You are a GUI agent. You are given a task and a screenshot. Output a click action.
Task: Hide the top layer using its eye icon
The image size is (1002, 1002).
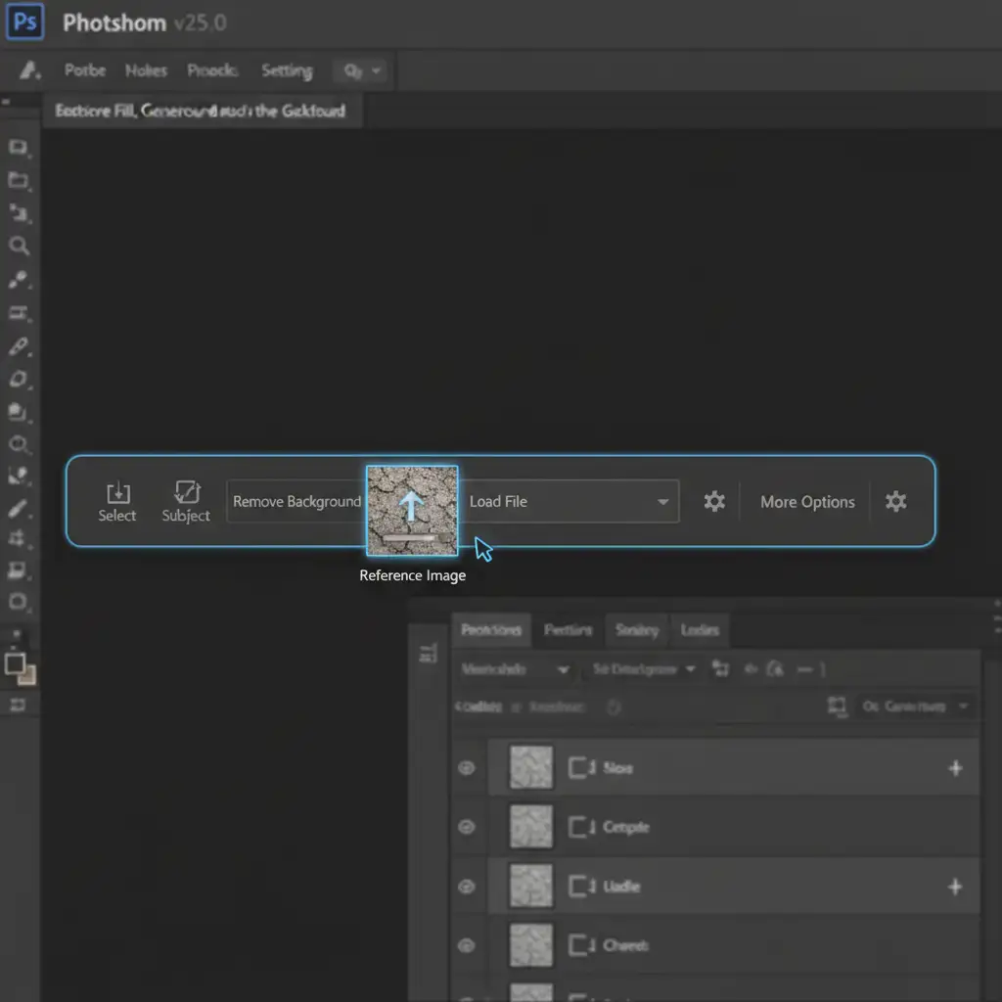(x=467, y=768)
